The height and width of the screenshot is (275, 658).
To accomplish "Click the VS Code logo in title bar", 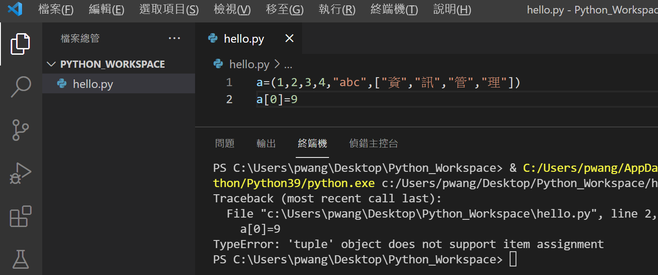I will 15,9.
